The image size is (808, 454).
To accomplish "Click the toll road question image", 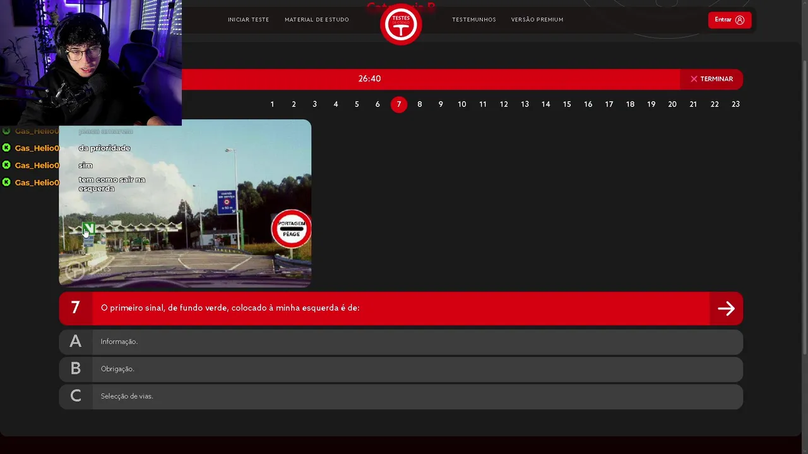I will [185, 203].
